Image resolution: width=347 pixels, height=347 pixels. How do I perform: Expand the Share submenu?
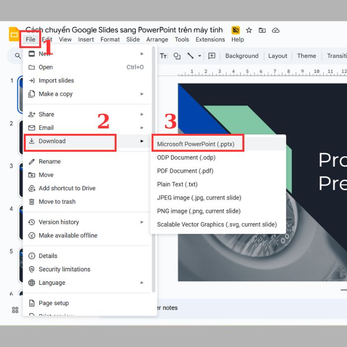87,115
